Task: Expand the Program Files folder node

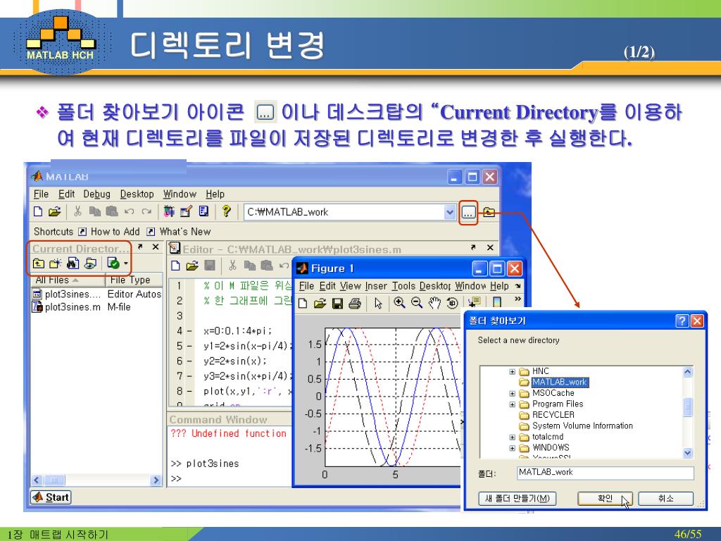Action: pos(513,404)
